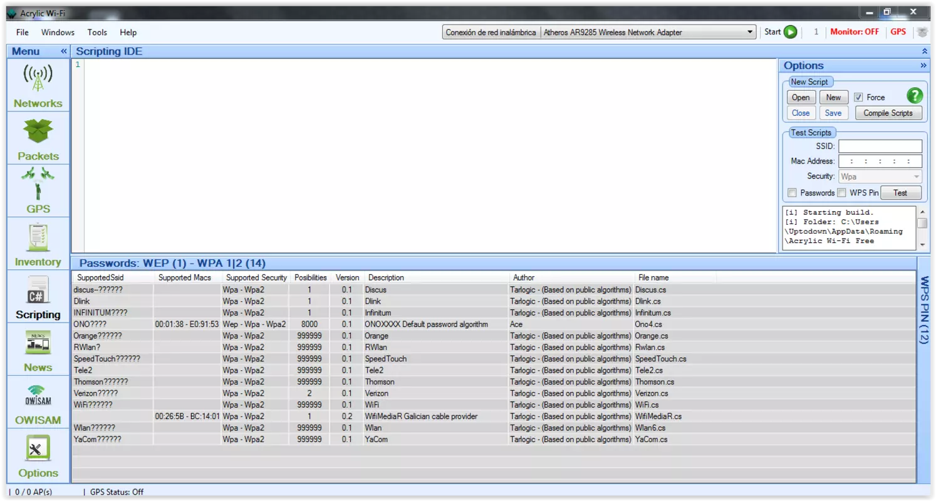This screenshot has width=936, height=501.
Task: Click the Compile Scripts button
Action: (888, 113)
